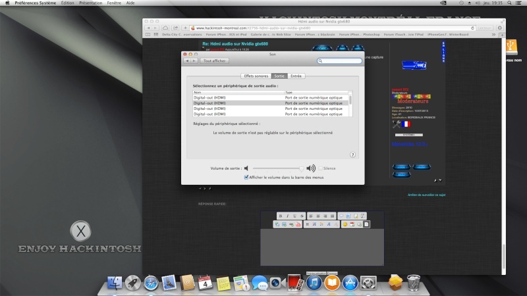Open Fenêtre menu
Image resolution: width=527 pixels, height=296 pixels.
point(114,3)
